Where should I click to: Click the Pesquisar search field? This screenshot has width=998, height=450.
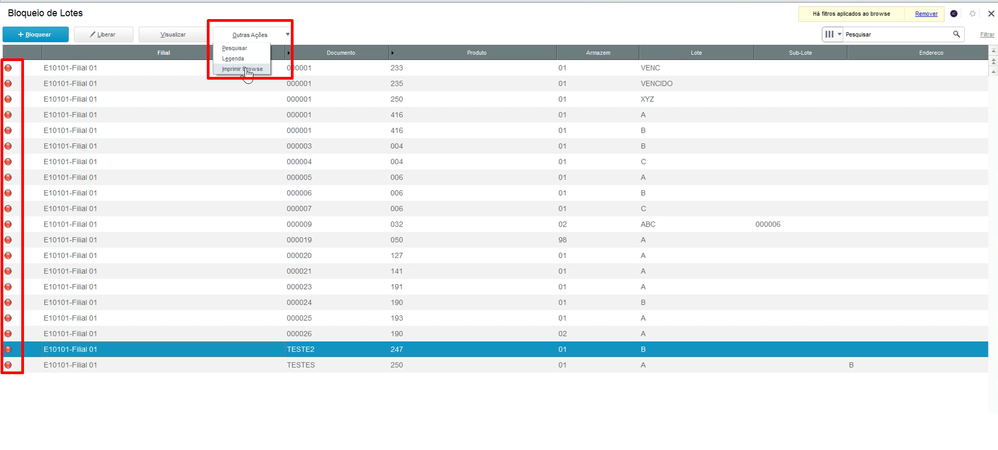point(897,34)
